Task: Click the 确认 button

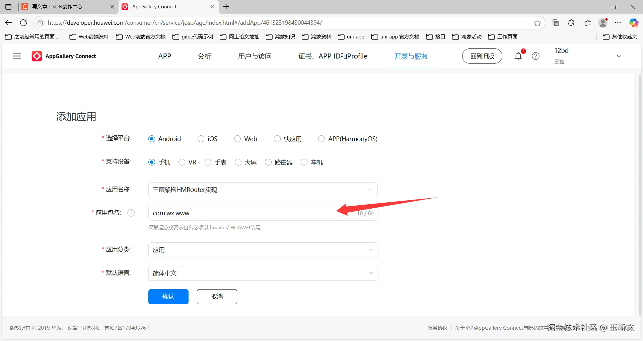Action: click(168, 297)
